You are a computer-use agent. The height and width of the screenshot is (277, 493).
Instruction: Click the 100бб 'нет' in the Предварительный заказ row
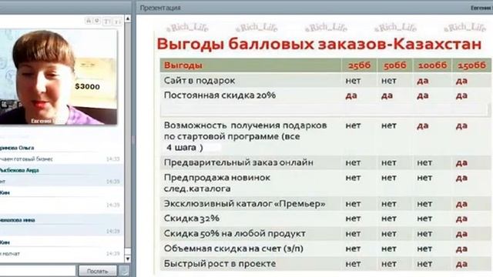pos(424,163)
